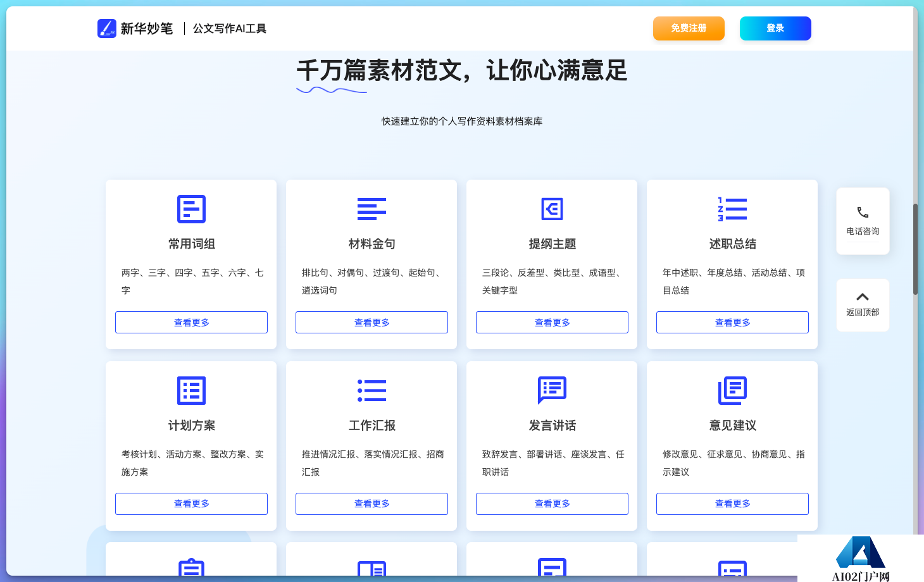Click the 工作汇报 bullet-list icon
Viewport: 924px width, 582px height.
371,390
